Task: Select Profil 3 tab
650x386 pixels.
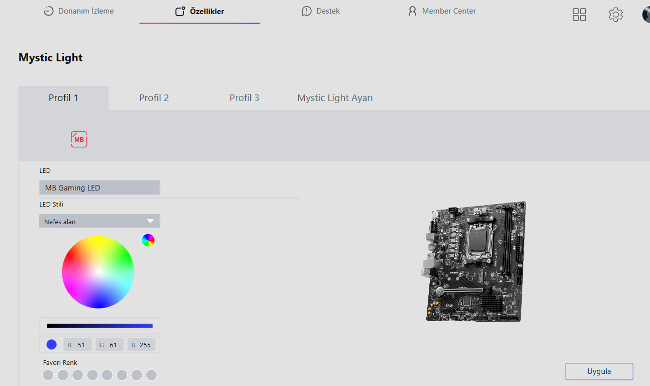Action: [x=244, y=98]
